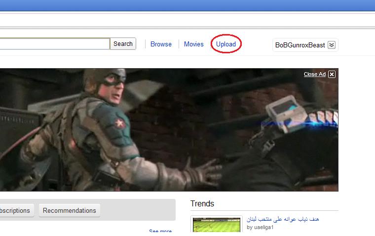The height and width of the screenshot is (236, 375).
Task: Click the See more link
Action: [x=160, y=232]
